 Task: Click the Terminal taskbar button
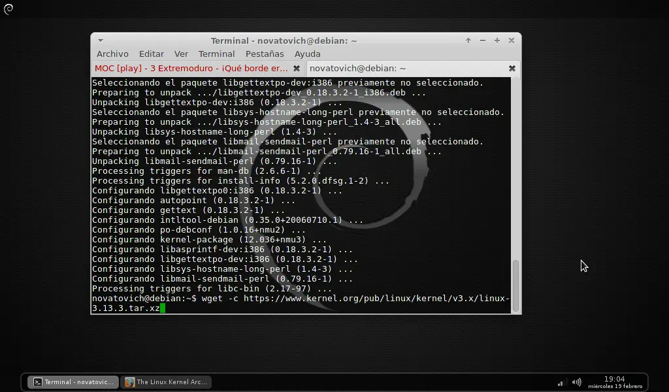click(x=73, y=382)
